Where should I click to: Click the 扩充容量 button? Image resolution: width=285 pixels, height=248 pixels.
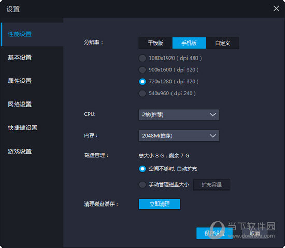(211, 185)
